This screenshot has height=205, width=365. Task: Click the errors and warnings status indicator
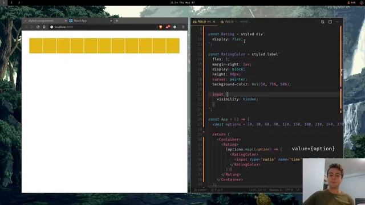point(217,190)
